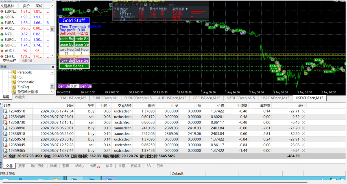Image resolution: width=347 pixels, height=184 pixels.
Task: Sort orders by 手数 column header
Action: (x=104, y=106)
